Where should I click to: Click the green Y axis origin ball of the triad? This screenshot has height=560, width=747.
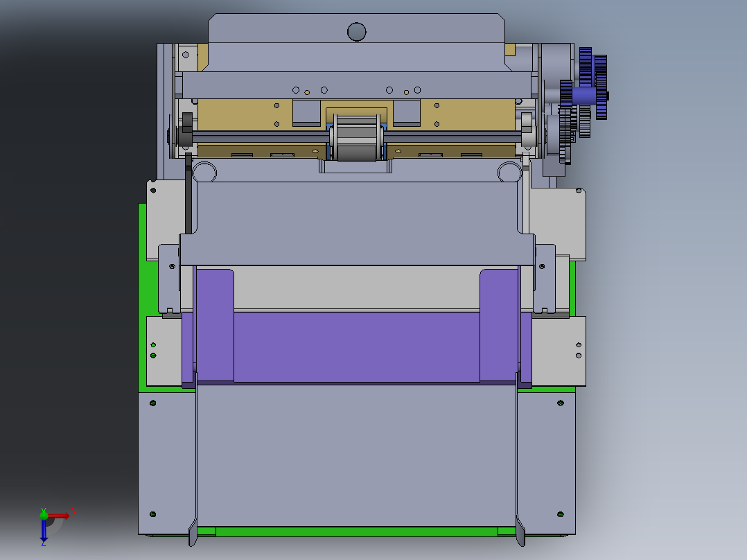coord(44,515)
